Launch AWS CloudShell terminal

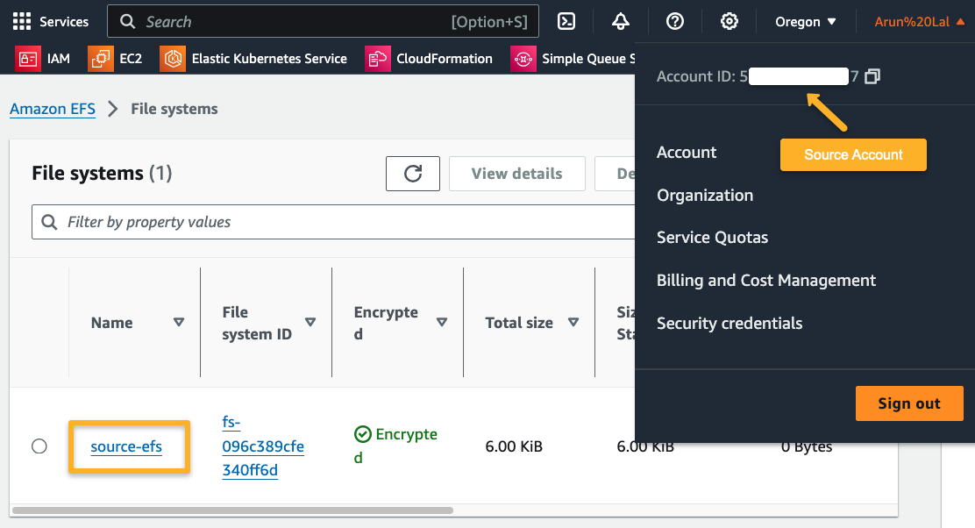[566, 21]
